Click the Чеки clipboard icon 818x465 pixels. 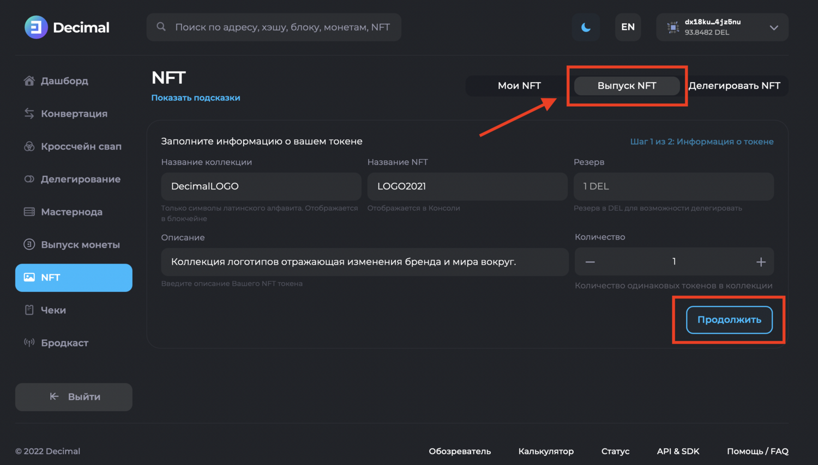point(29,310)
